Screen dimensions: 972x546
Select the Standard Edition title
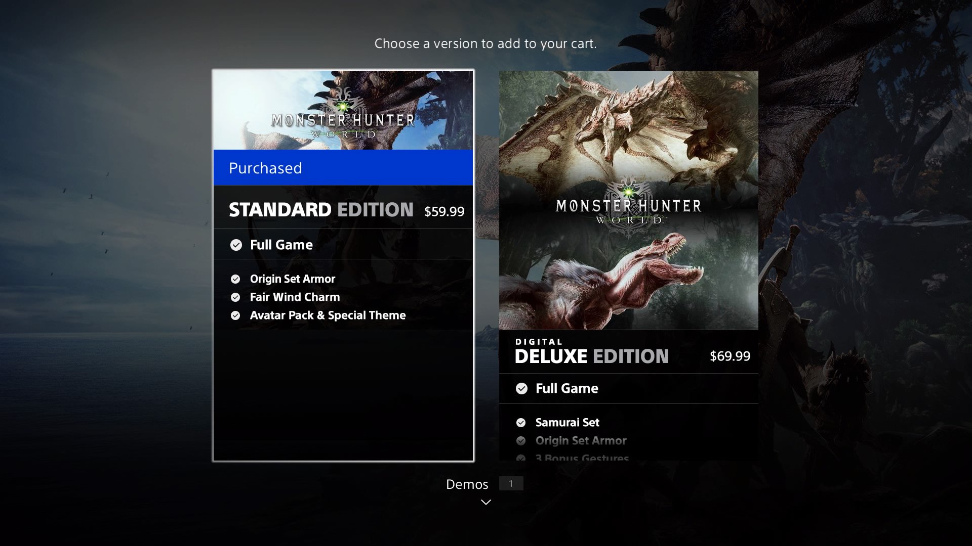(x=321, y=210)
